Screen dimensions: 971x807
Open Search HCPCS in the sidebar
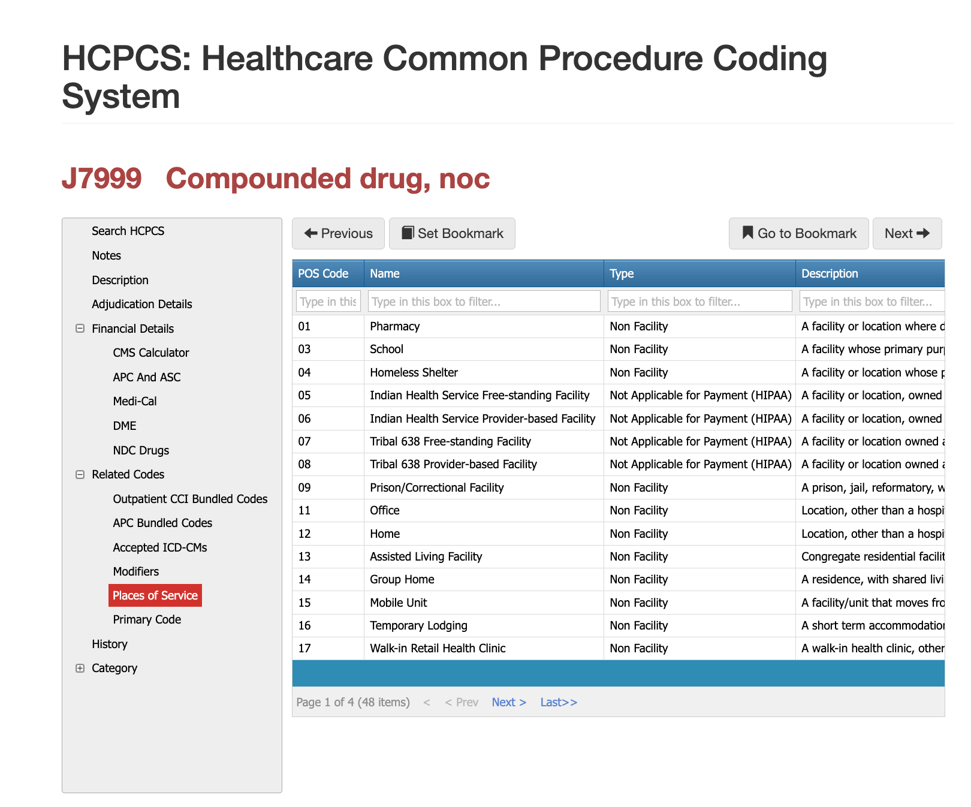pos(128,231)
